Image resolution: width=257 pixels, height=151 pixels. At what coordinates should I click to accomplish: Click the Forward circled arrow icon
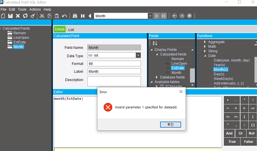click(182, 16)
